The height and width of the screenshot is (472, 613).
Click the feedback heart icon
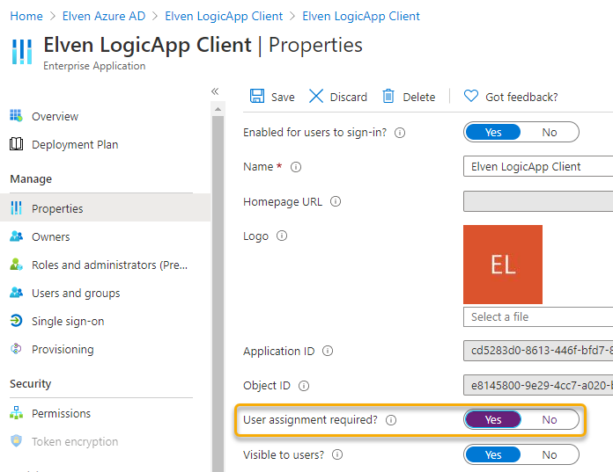471,96
